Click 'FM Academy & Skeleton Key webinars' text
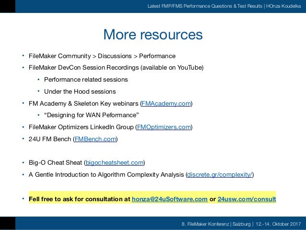 pyautogui.click(x=83, y=103)
